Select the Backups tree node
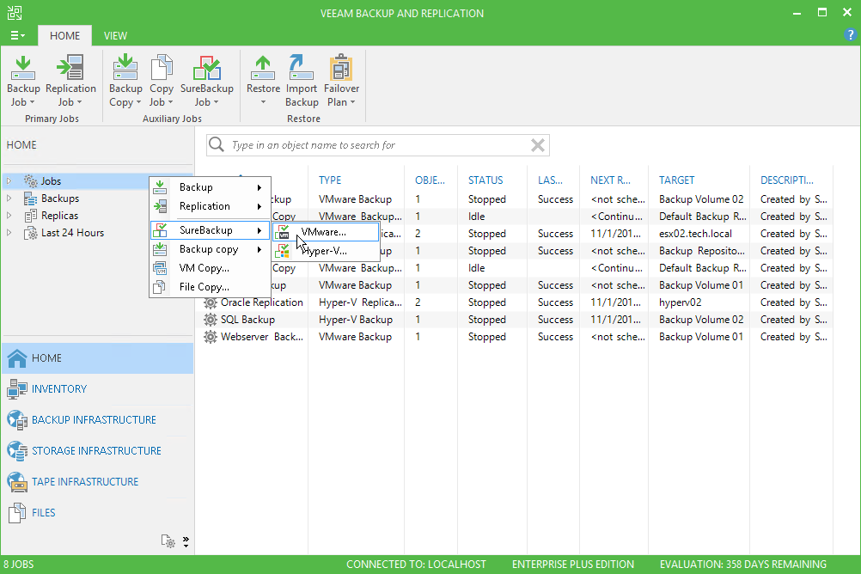Screen dimensions: 861x574 (60, 198)
